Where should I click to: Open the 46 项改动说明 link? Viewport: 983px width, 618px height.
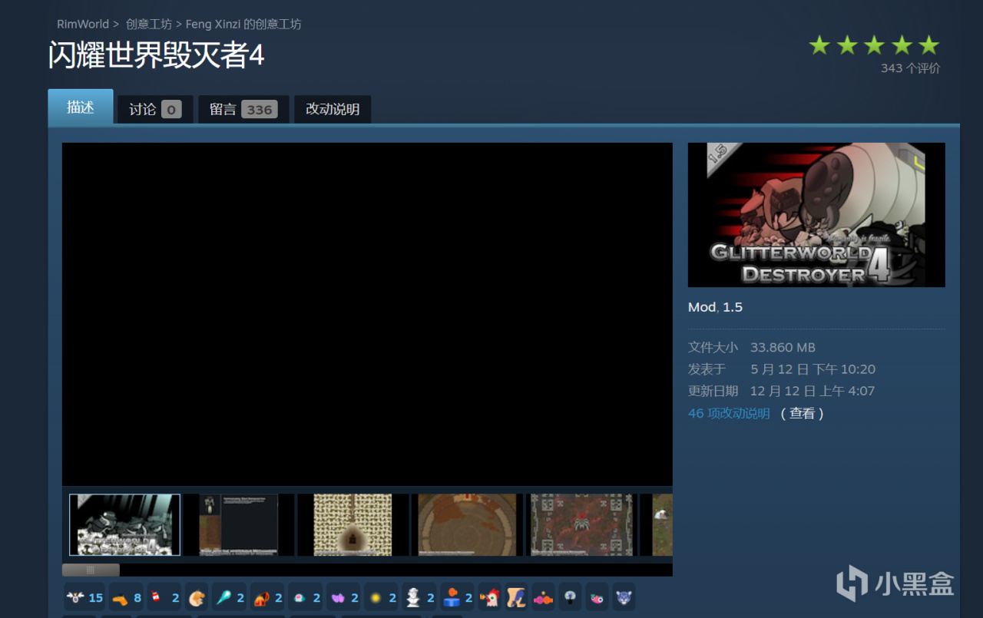tap(729, 413)
